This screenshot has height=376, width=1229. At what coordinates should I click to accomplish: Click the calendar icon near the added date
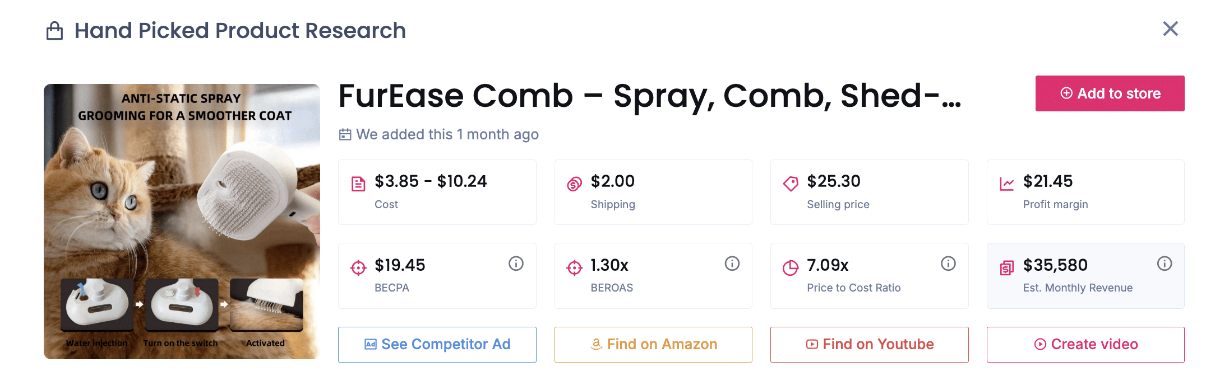346,134
